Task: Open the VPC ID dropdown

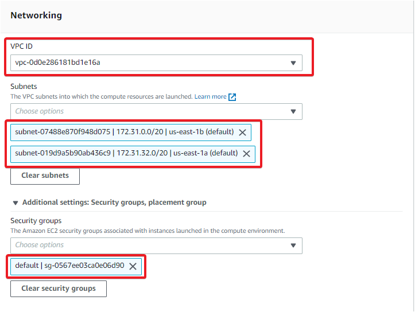Action: click(x=156, y=63)
